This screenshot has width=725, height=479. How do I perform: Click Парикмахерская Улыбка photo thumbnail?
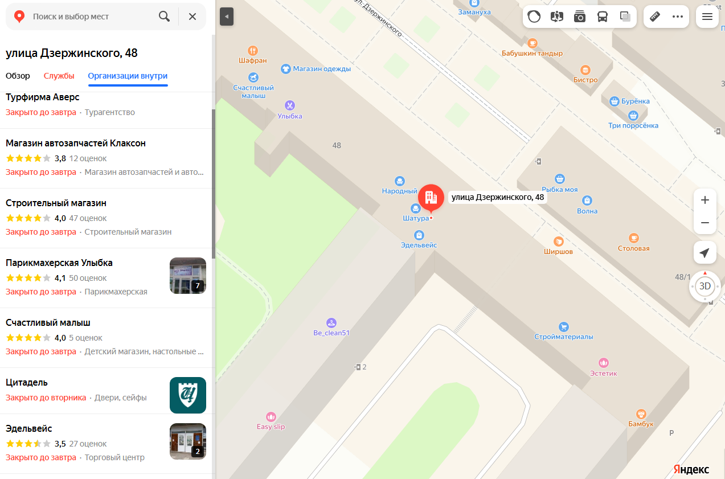point(188,276)
